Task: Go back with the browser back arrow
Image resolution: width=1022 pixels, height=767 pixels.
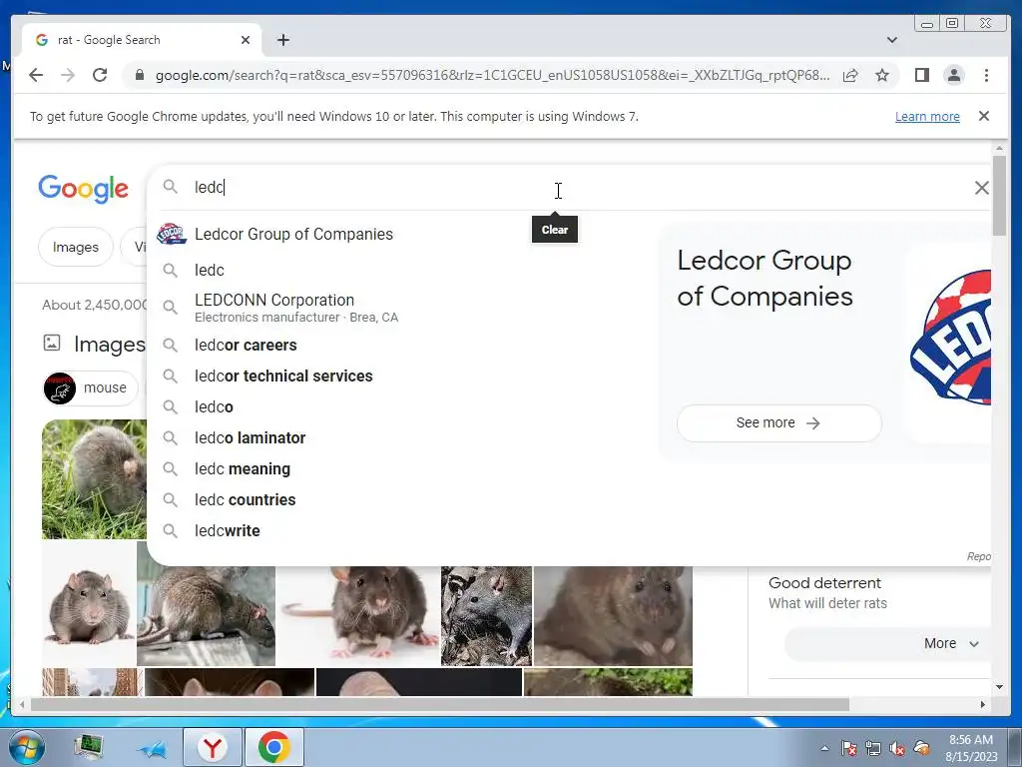Action: (x=36, y=75)
